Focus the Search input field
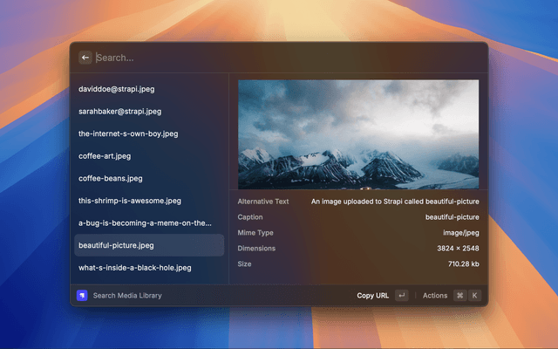Viewport: 558px width, 349px height. pos(279,58)
